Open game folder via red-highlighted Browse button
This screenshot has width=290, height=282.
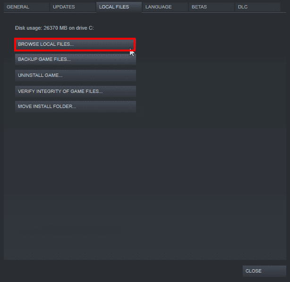[x=75, y=44]
